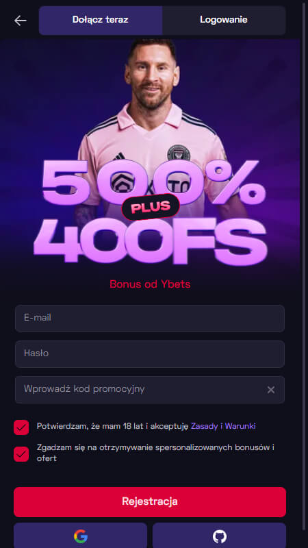This screenshot has height=548, width=308.
Task: Go back using the left arrow icon
Action: pos(21,21)
